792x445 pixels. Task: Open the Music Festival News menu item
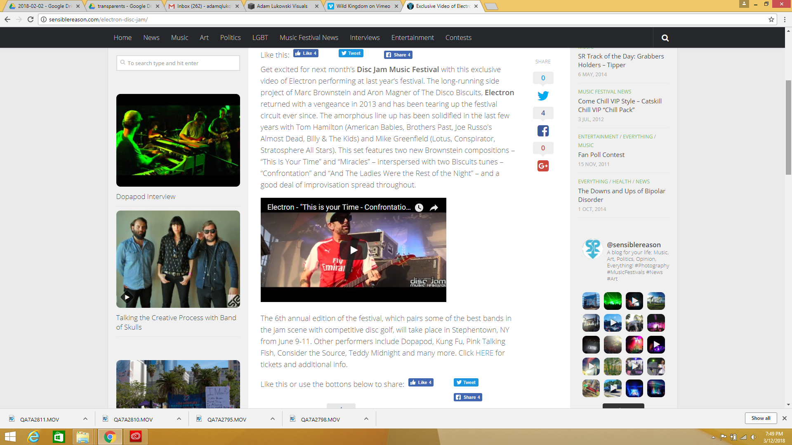point(309,37)
